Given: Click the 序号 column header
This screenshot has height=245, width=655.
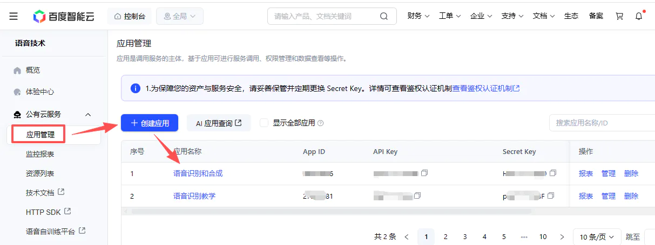Looking at the screenshot, I should (x=137, y=152).
